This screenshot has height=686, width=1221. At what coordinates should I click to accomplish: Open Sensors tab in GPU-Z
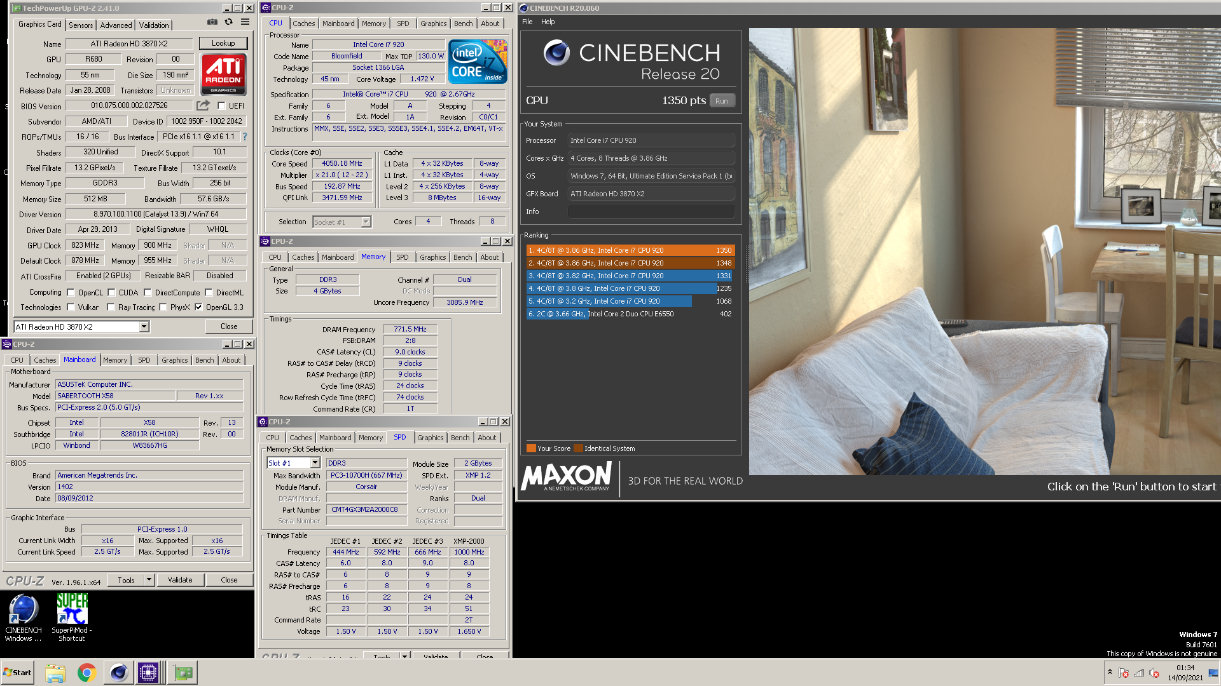tap(81, 25)
